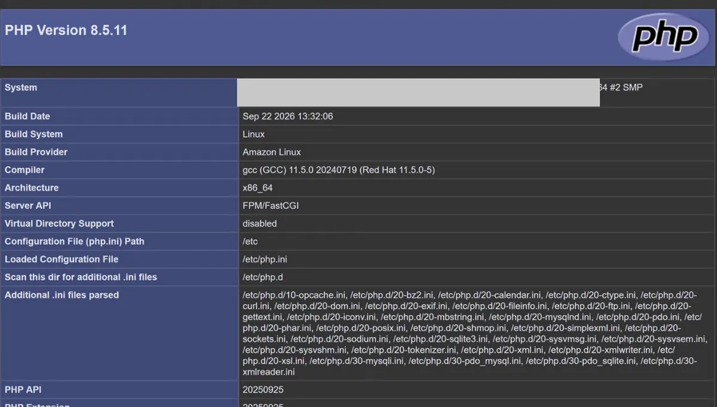The image size is (717, 407).
Task: Select the x86_64 architecture value
Action: [x=258, y=188]
